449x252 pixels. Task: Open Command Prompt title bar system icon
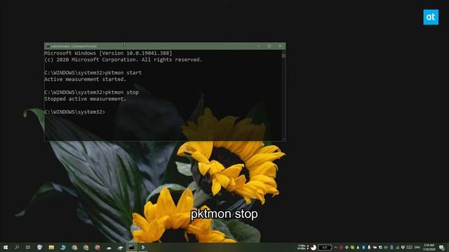click(48, 46)
